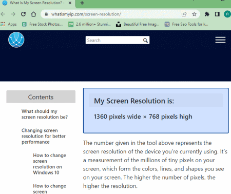Screen dimensions: 231x194
Task: View site info via the padlock icon
Action: click(x=46, y=14)
